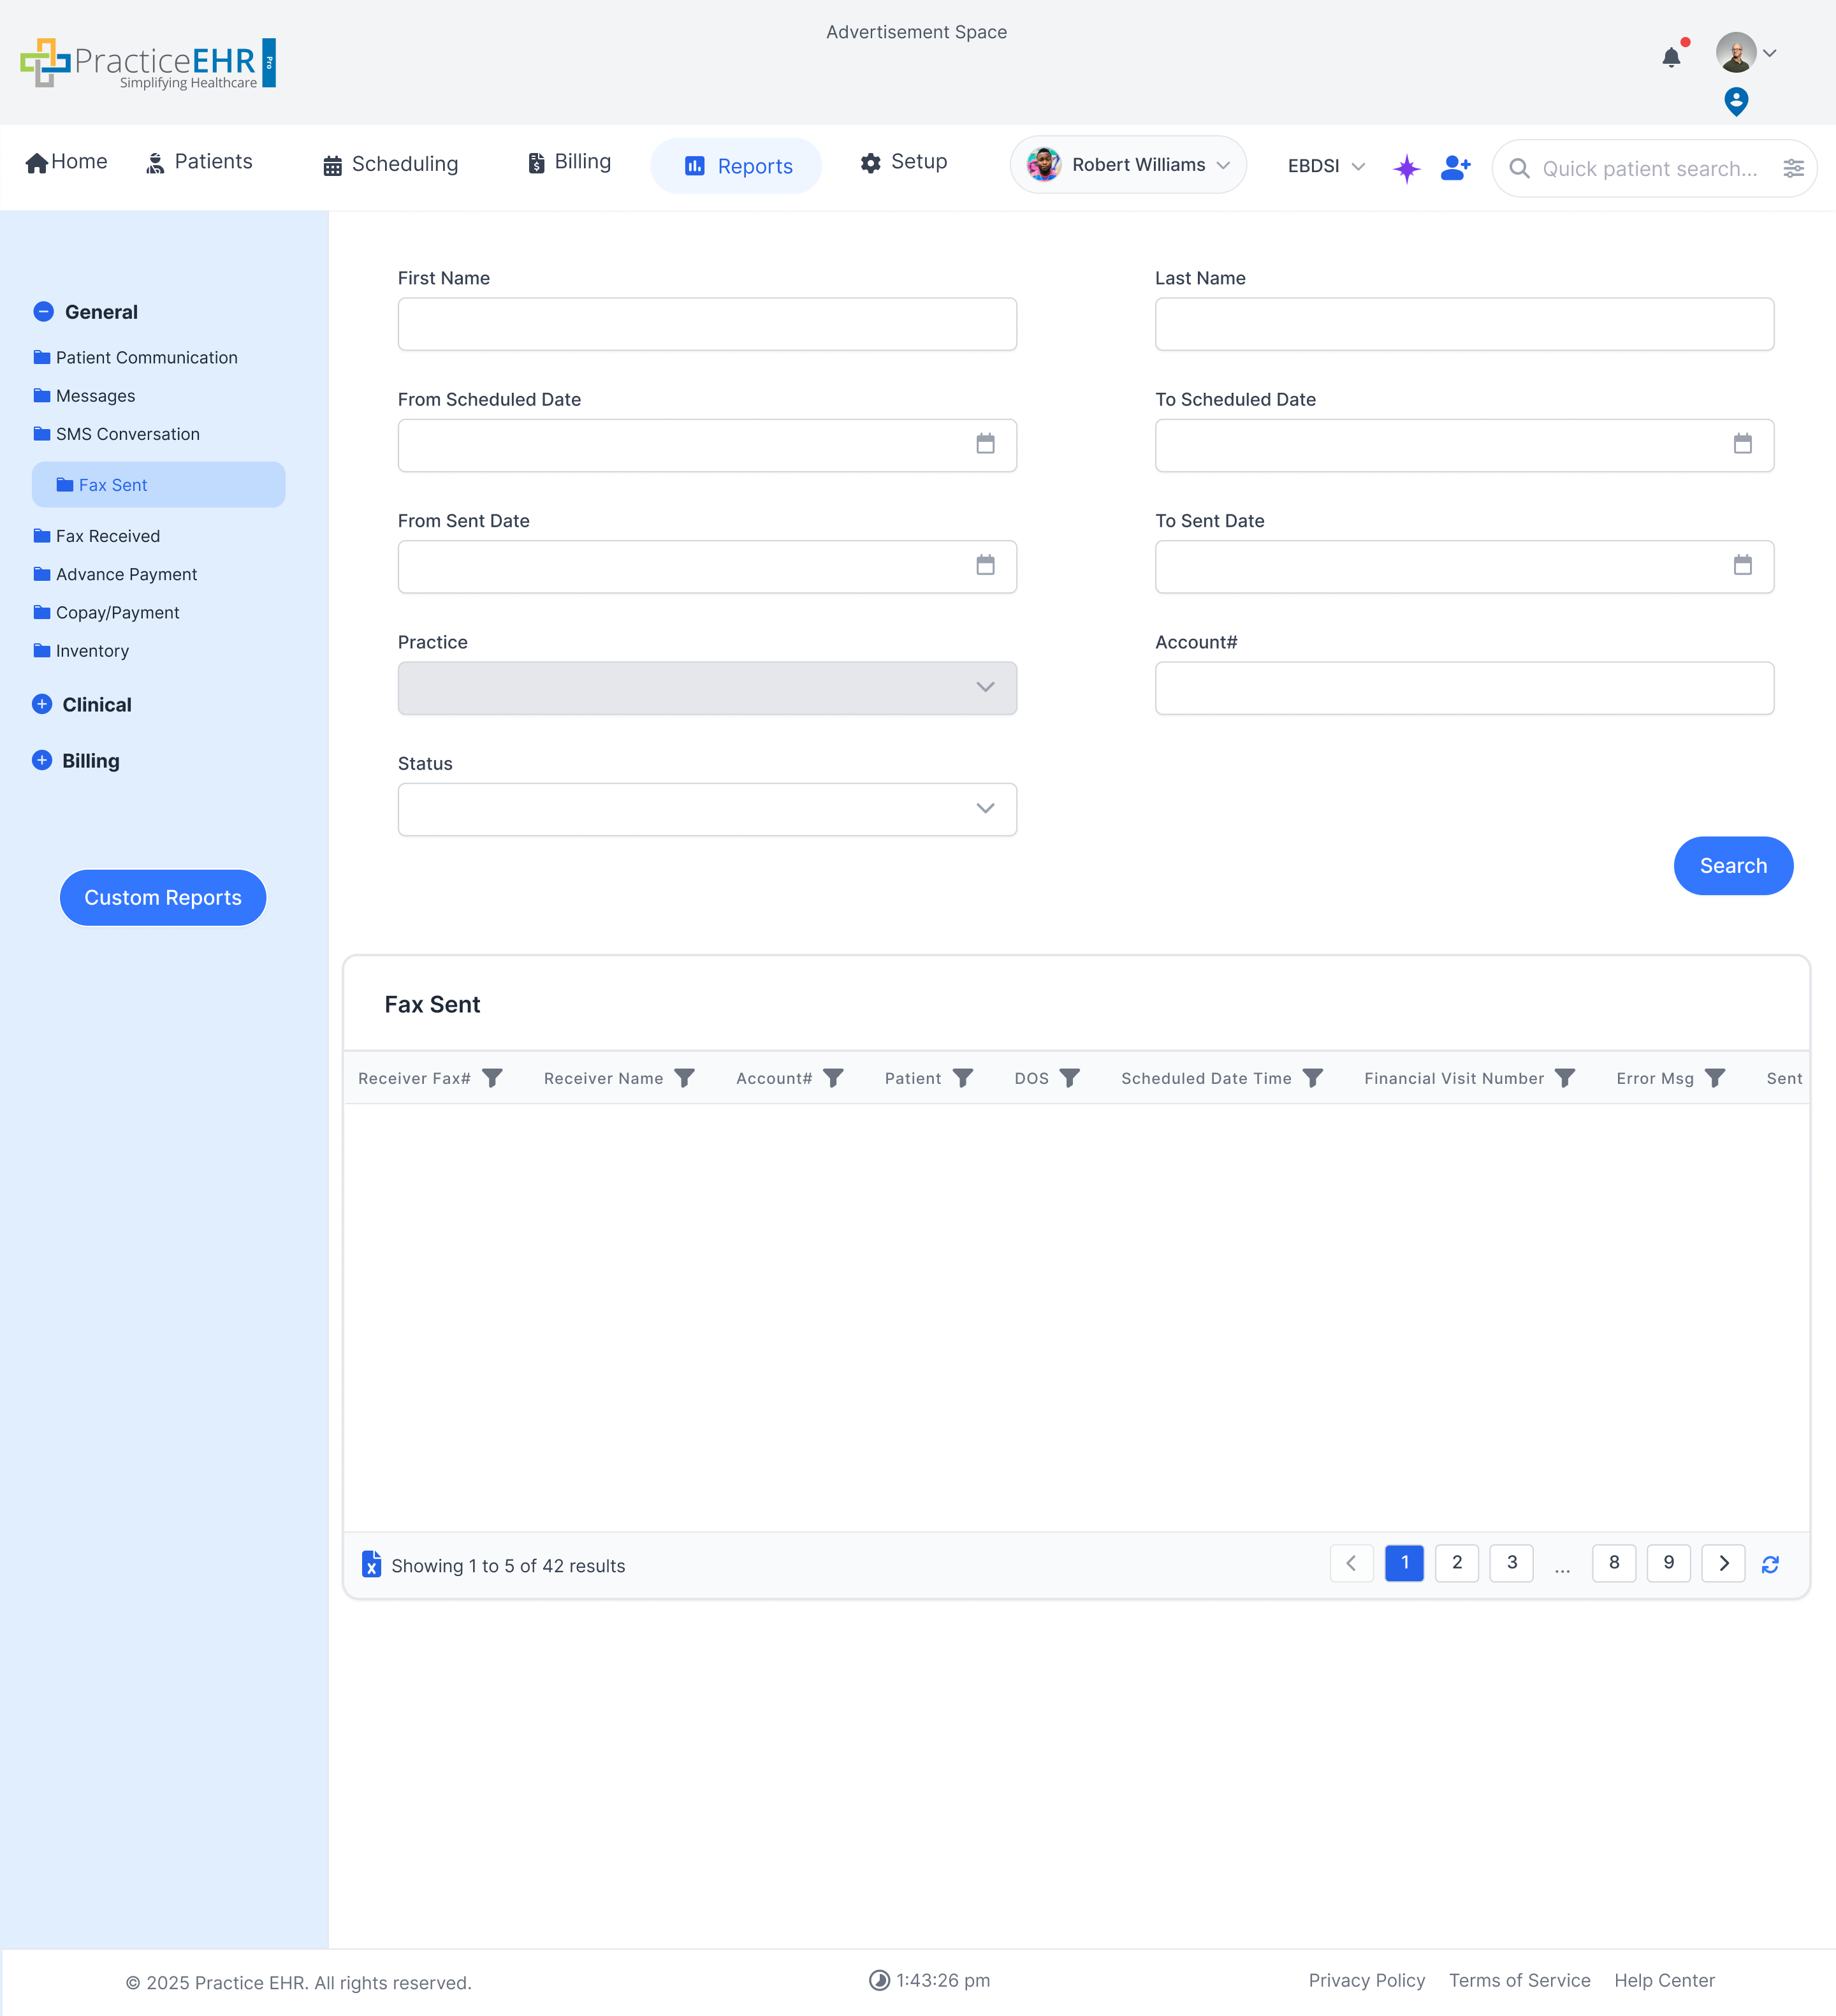This screenshot has width=1836, height=2016.
Task: Click the add patient icon
Action: tap(1455, 168)
